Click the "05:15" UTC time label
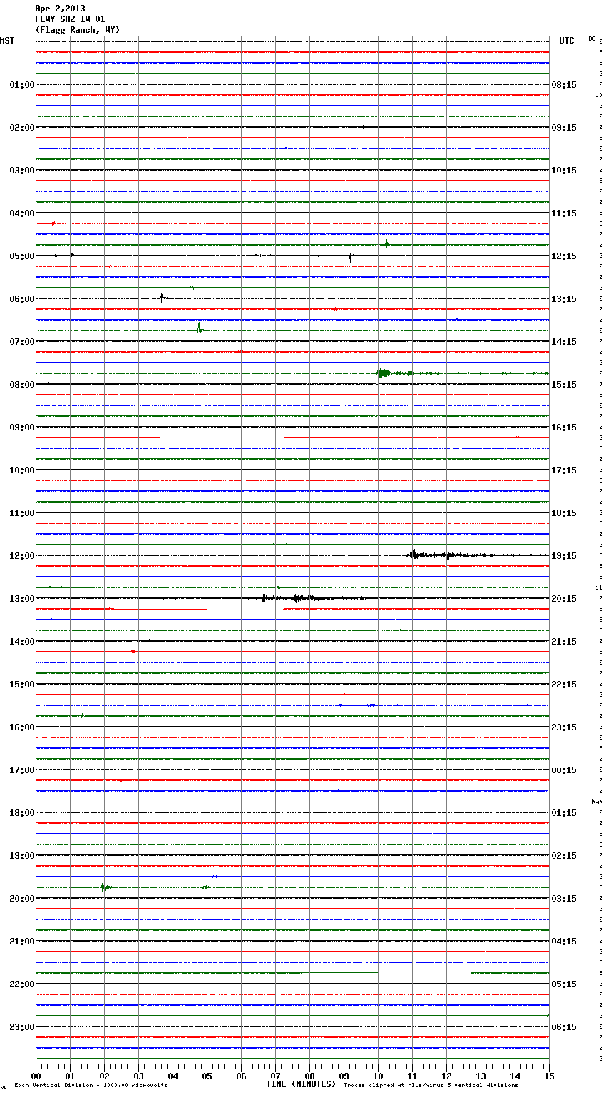 [564, 984]
